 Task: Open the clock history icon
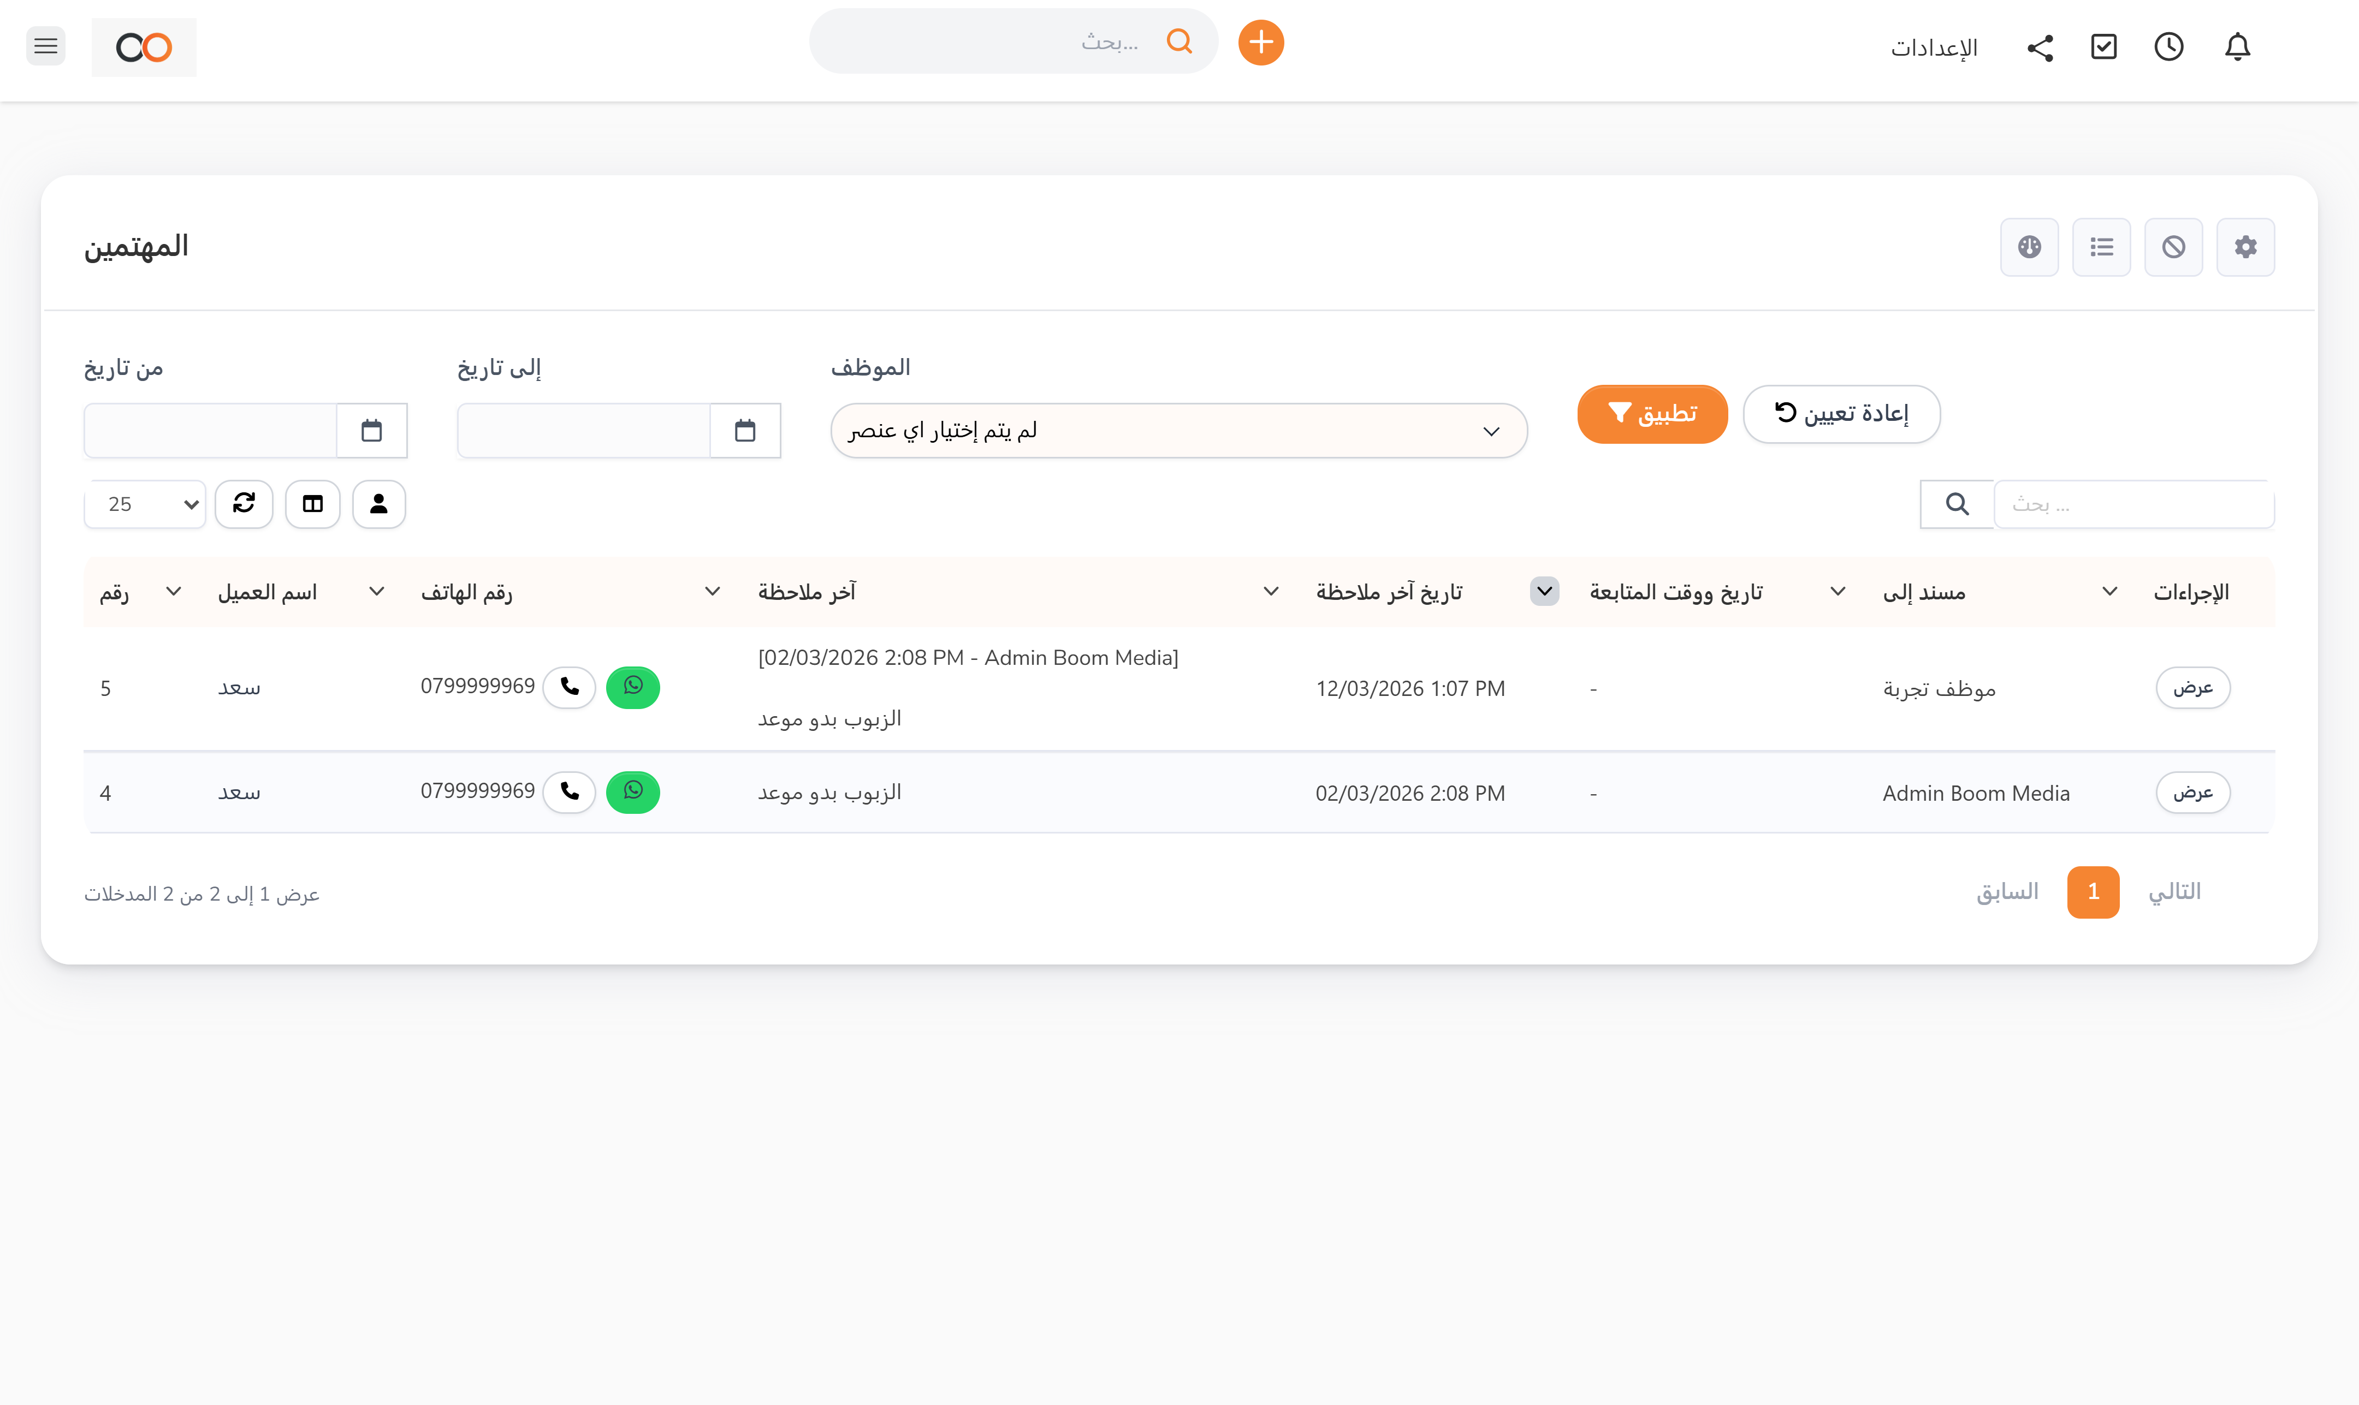(2168, 46)
